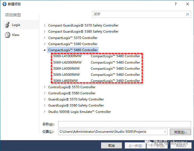Select Compact GuardLogix 5380 Safety Controller
Screen dimensions: 194x151
83,32
